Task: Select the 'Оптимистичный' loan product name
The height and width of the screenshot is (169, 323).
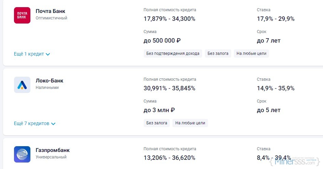Action: point(51,18)
